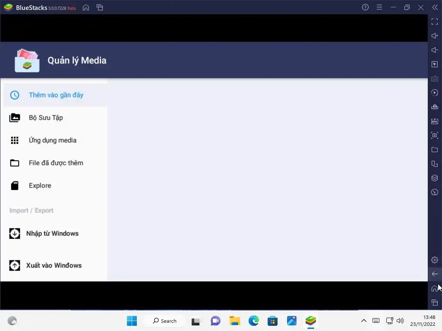Open the clock showing 13:48 23/11/2022
Viewport: 442px width, 331px height.
tap(423, 321)
